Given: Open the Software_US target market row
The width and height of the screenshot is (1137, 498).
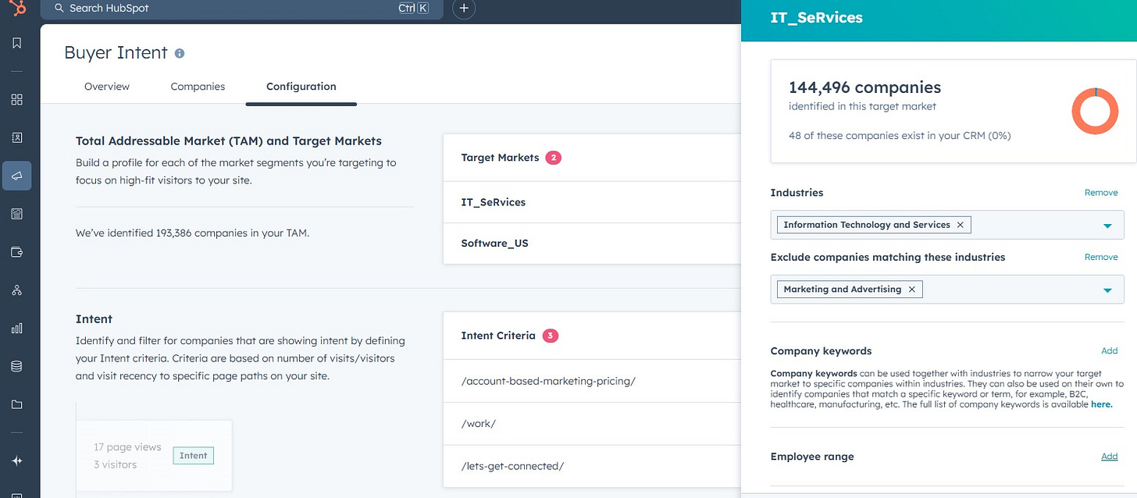Looking at the screenshot, I should click(x=592, y=244).
